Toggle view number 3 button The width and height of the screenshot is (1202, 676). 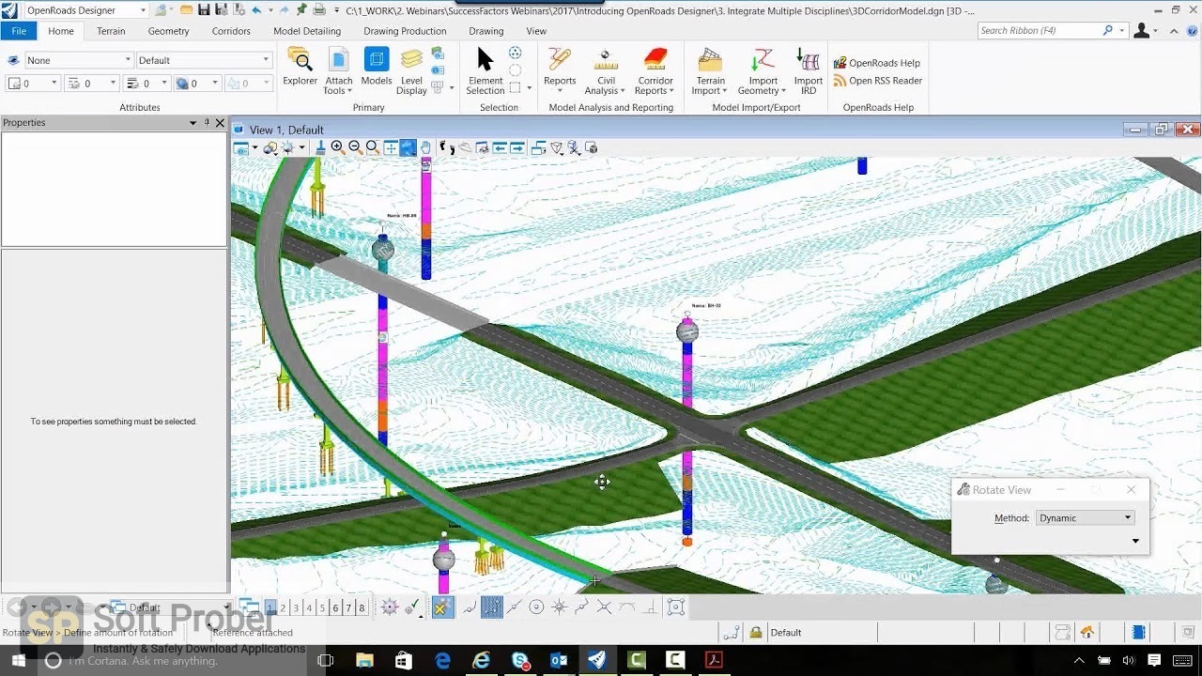click(x=297, y=608)
